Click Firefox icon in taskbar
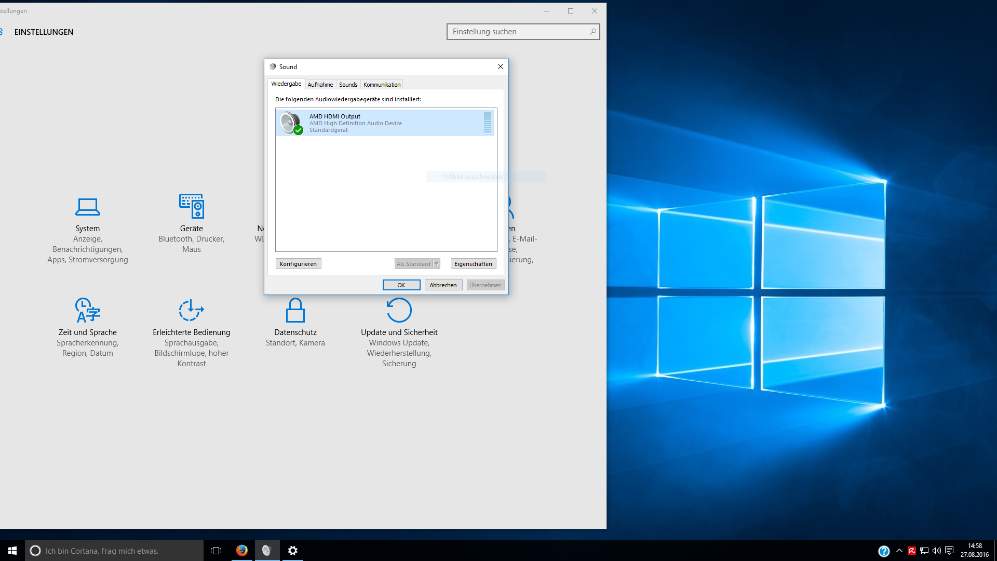Viewport: 997px width, 561px height. pyautogui.click(x=241, y=551)
